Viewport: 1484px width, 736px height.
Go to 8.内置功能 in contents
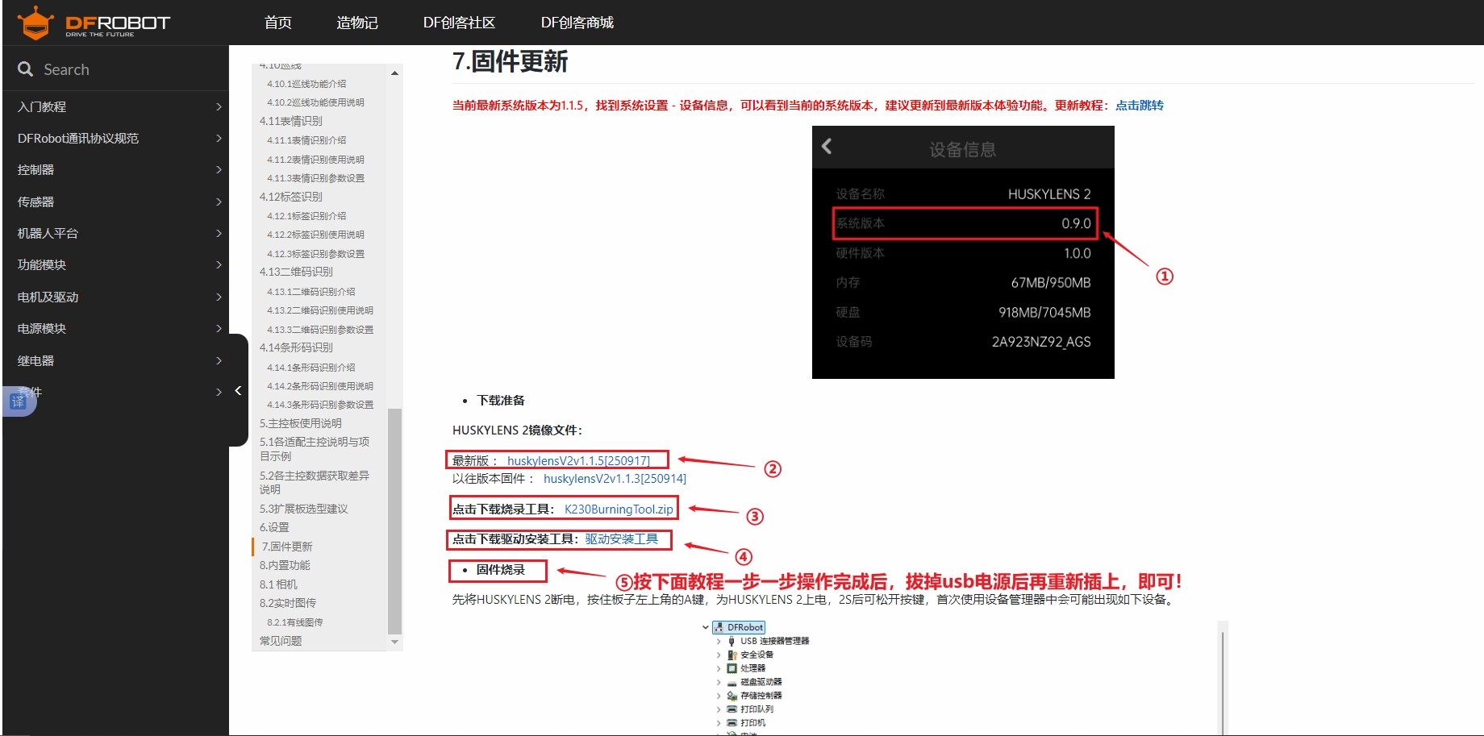pyautogui.click(x=284, y=565)
